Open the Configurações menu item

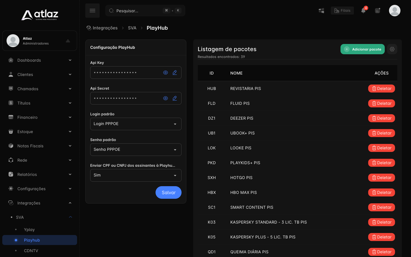(40, 189)
